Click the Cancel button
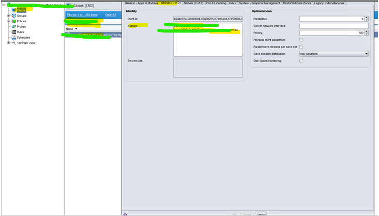 [261, 214]
